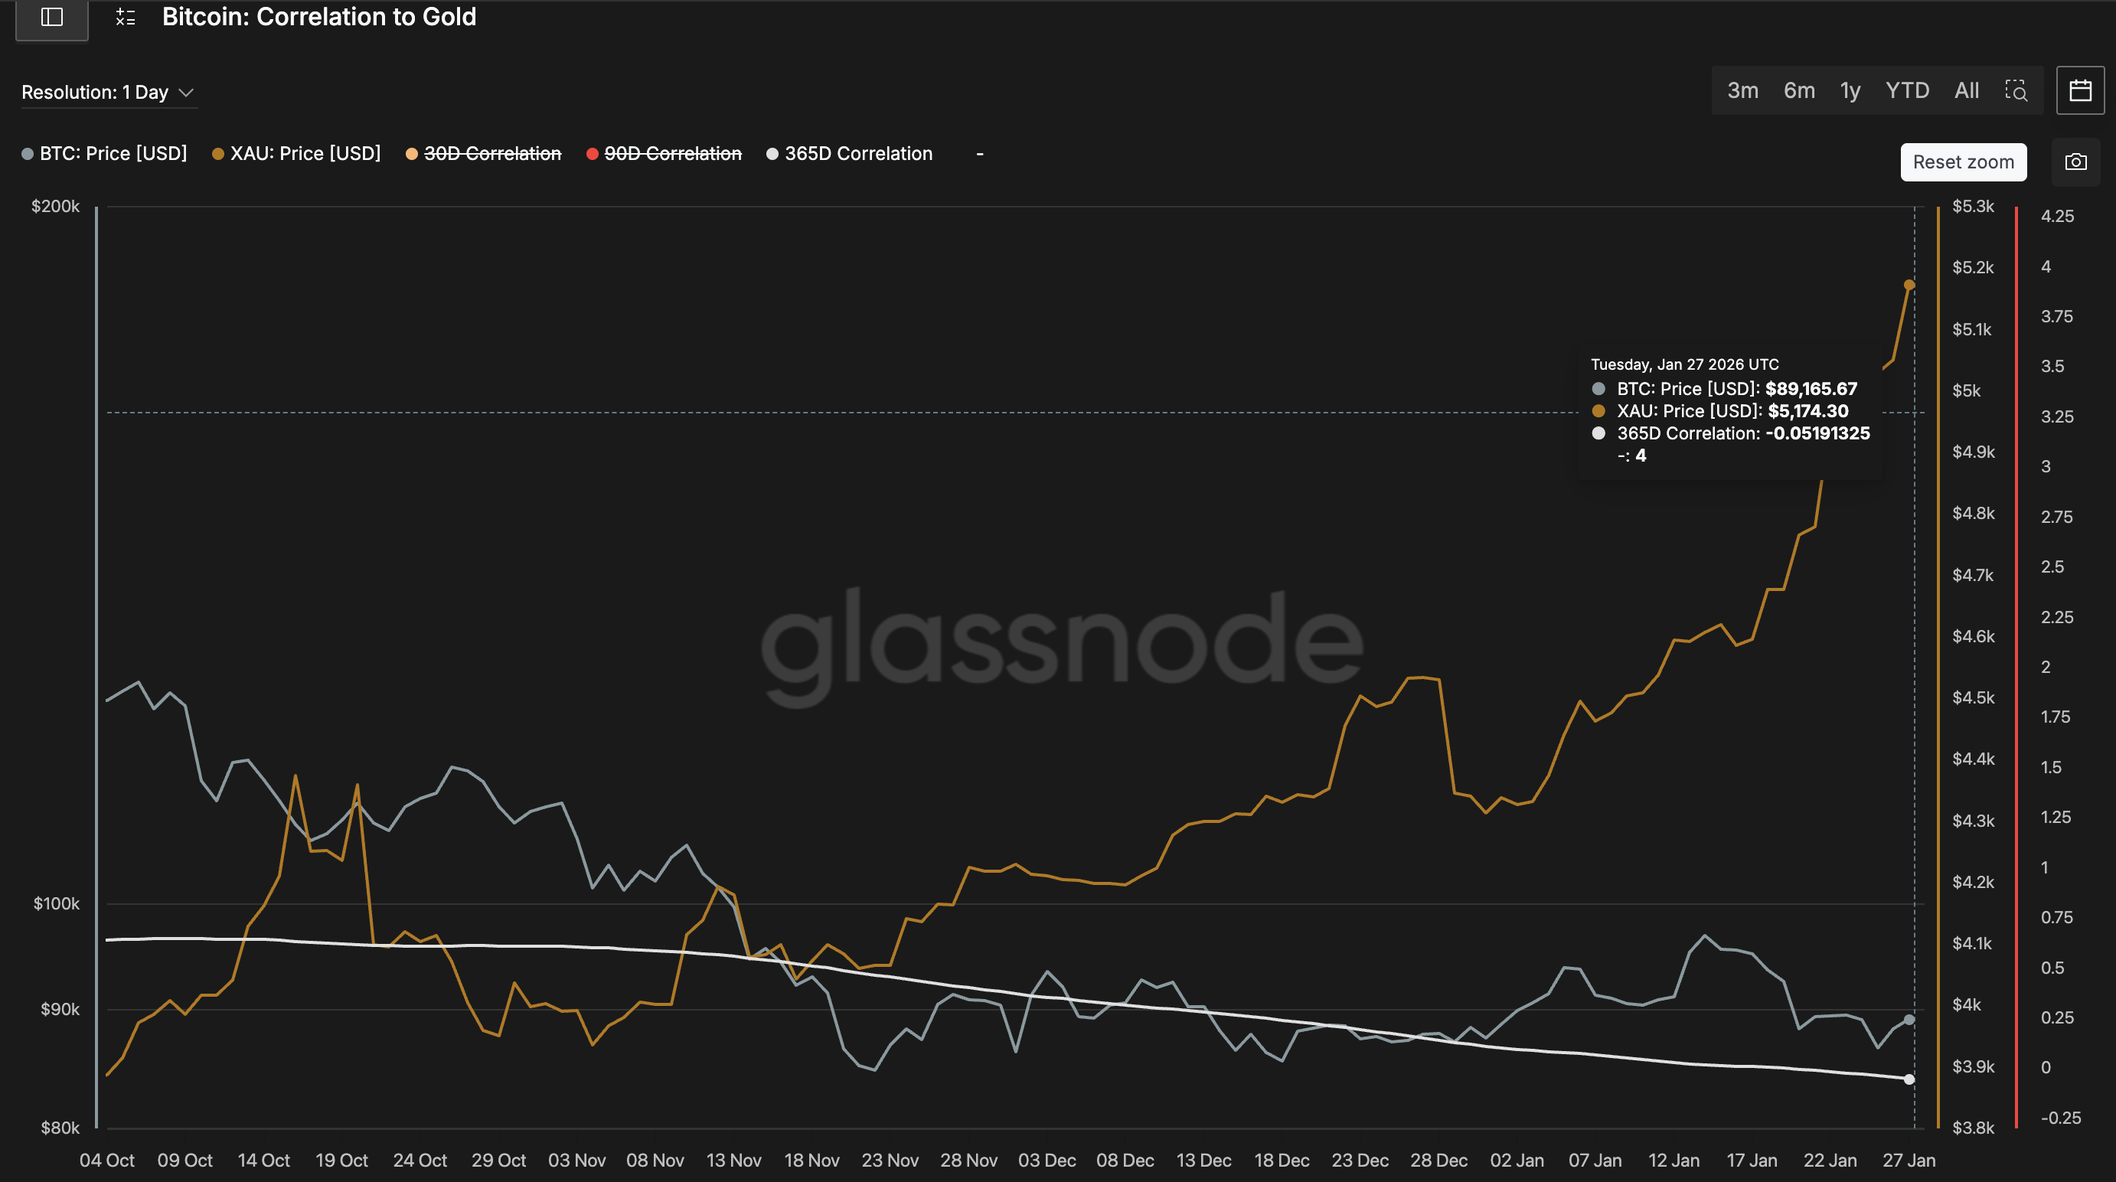Toggle the 90D Correlation series

[672, 154]
